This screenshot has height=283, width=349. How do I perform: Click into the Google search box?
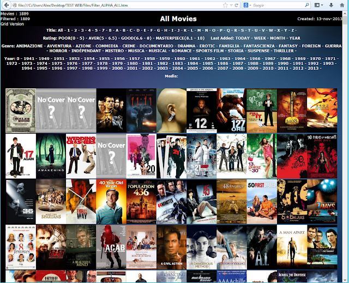tap(278, 5)
